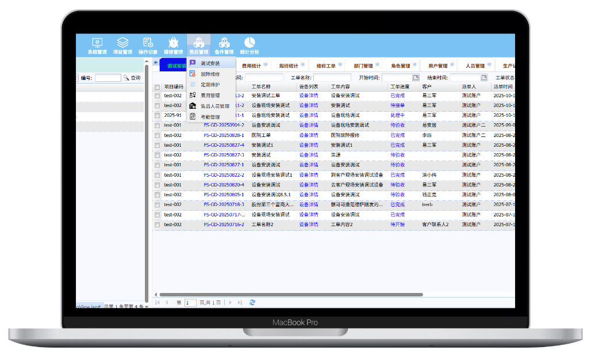Check the first test-002 row checkbox
The image size is (591, 358).
click(x=157, y=96)
